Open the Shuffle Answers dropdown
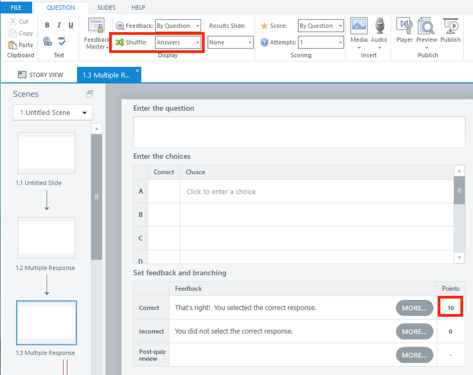The width and height of the screenshot is (473, 375). pyautogui.click(x=178, y=43)
